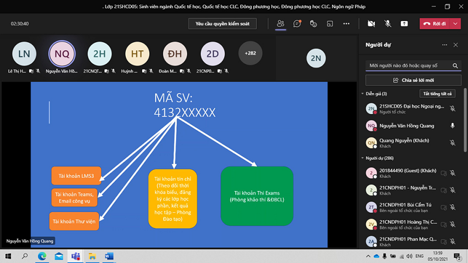Click the share content tray icon
The height and width of the screenshot is (263, 468).
pyautogui.click(x=404, y=23)
